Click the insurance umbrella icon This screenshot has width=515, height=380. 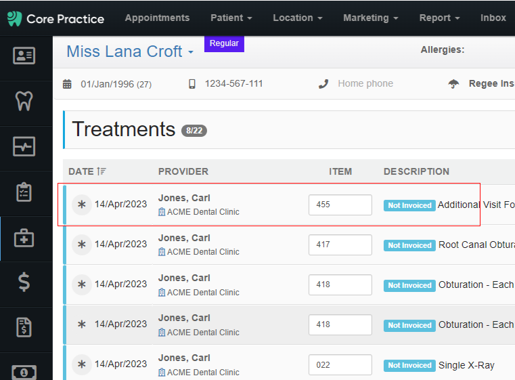pos(453,84)
